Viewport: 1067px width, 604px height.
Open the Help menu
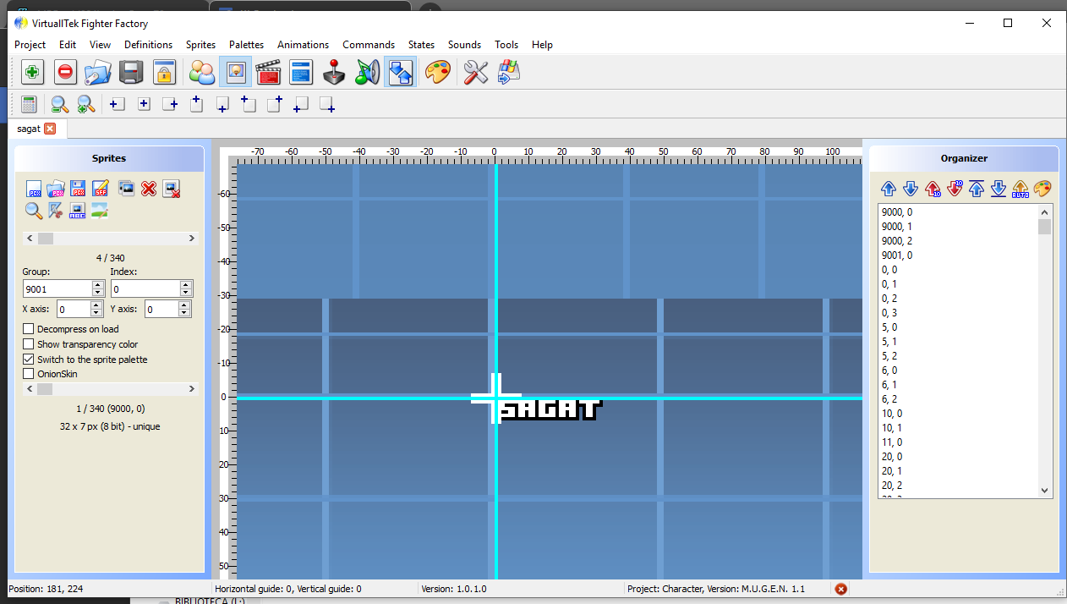click(x=542, y=45)
